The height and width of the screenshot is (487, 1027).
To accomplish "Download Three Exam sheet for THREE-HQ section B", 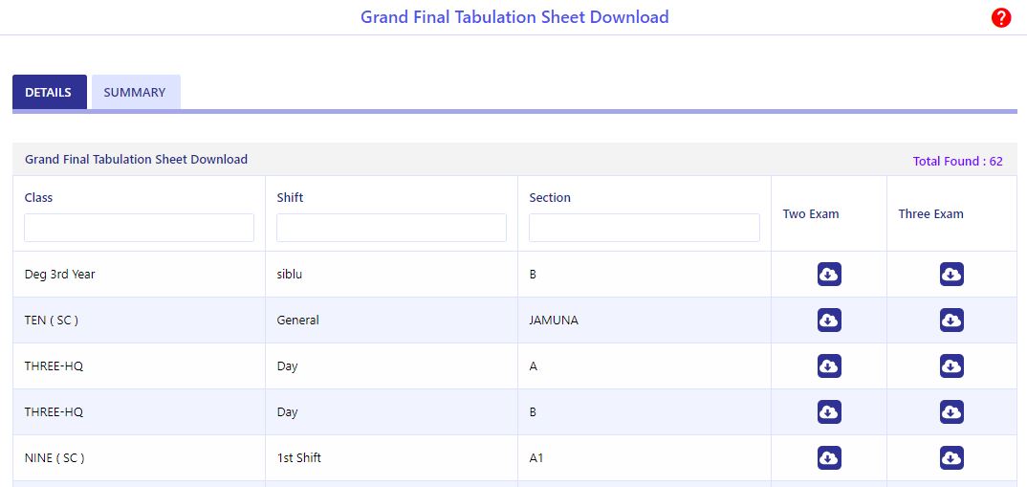I will click(x=951, y=412).
